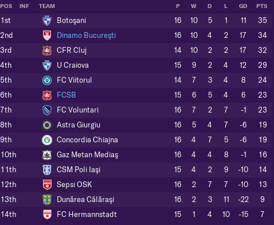Image resolution: width=274 pixels, height=225 pixels.
Task: Sort table by GD column header
Action: (243, 6)
